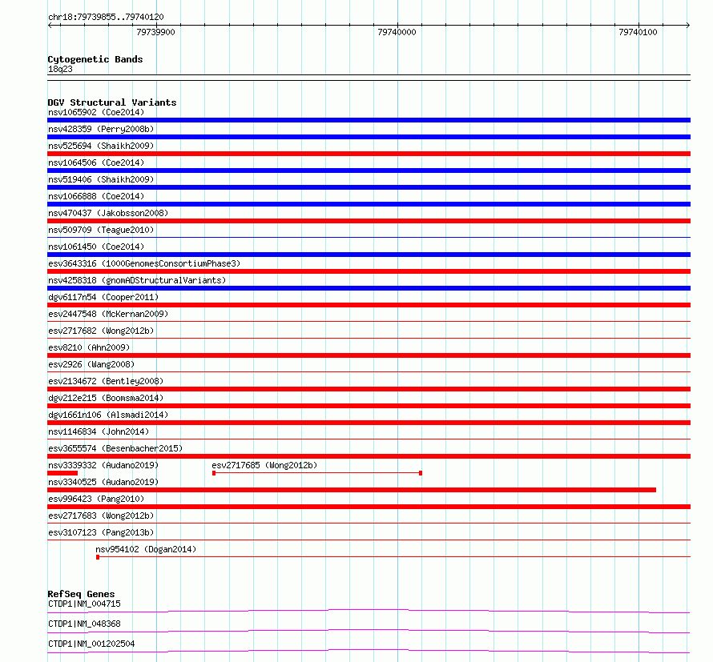Open esv3643316 (1000GenomesConsortiumPhase3) label
Image resolution: width=713 pixels, height=662 pixels.
click(x=144, y=263)
